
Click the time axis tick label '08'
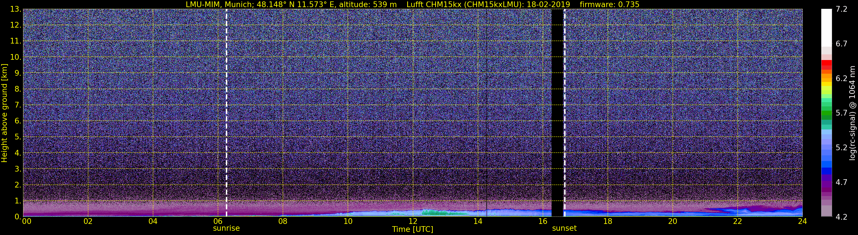(283, 221)
